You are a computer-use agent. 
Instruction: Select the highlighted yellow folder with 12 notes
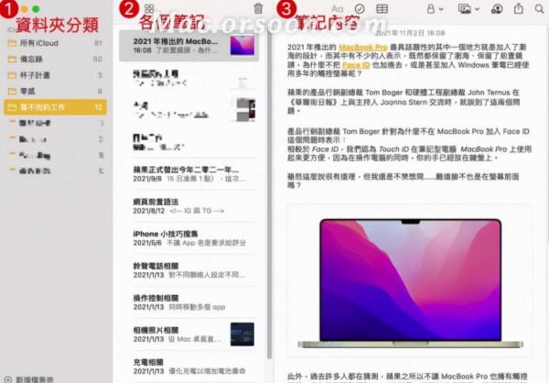point(55,107)
